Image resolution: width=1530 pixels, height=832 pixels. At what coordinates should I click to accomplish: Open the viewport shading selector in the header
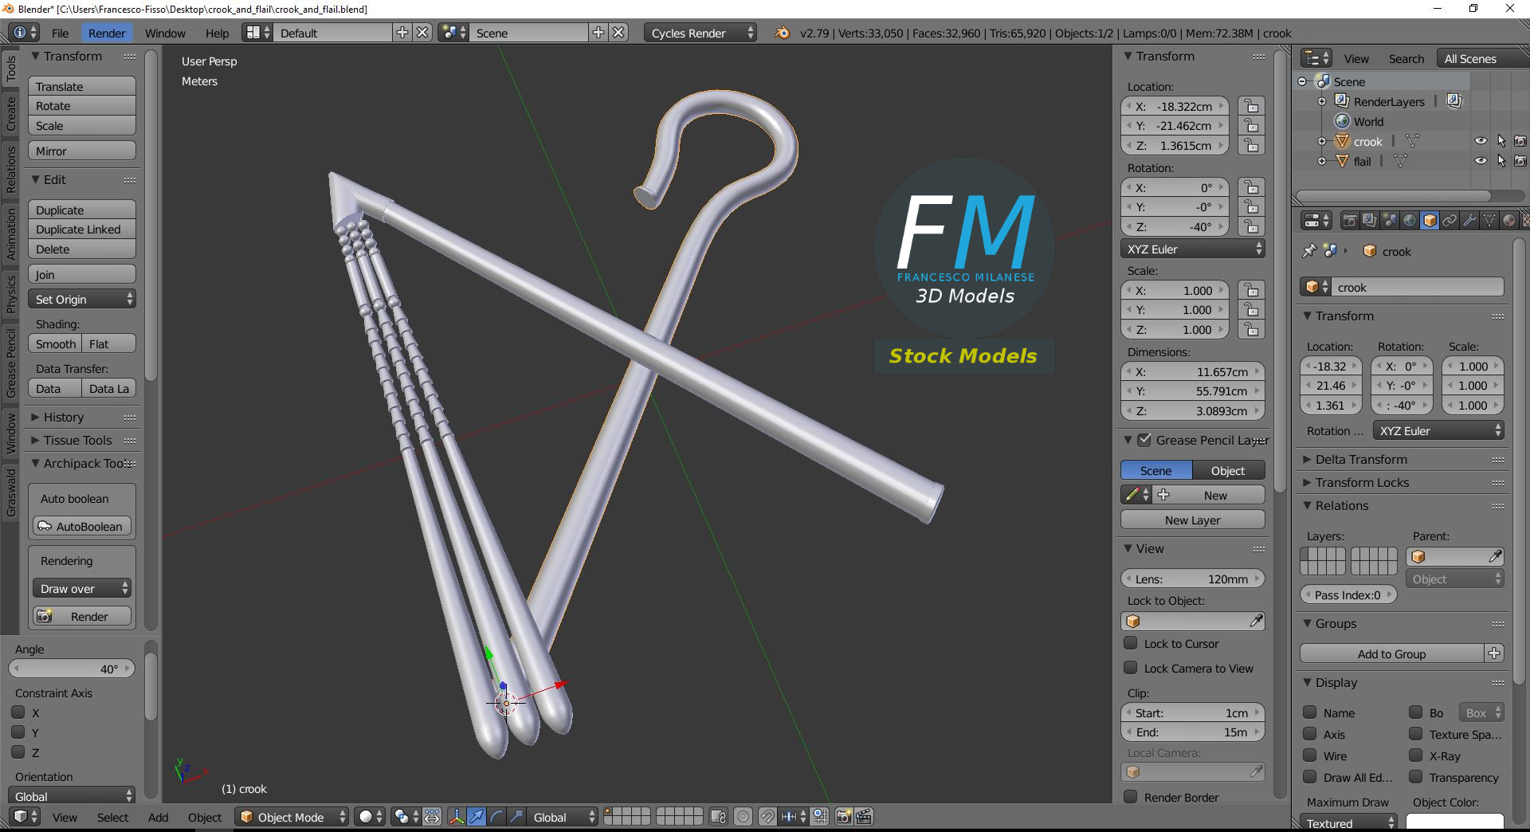click(369, 818)
